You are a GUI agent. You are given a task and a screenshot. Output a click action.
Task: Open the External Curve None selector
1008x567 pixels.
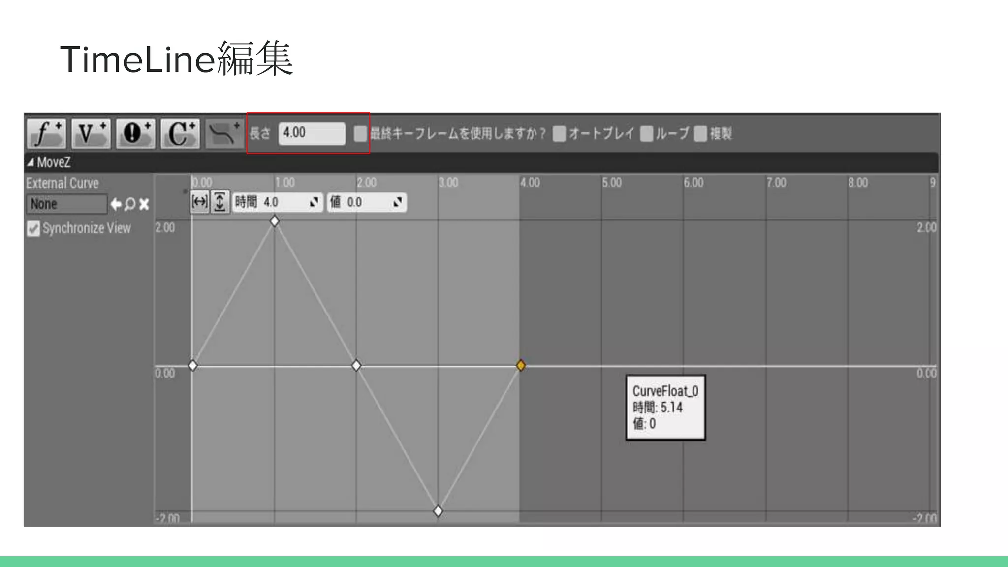[66, 204]
